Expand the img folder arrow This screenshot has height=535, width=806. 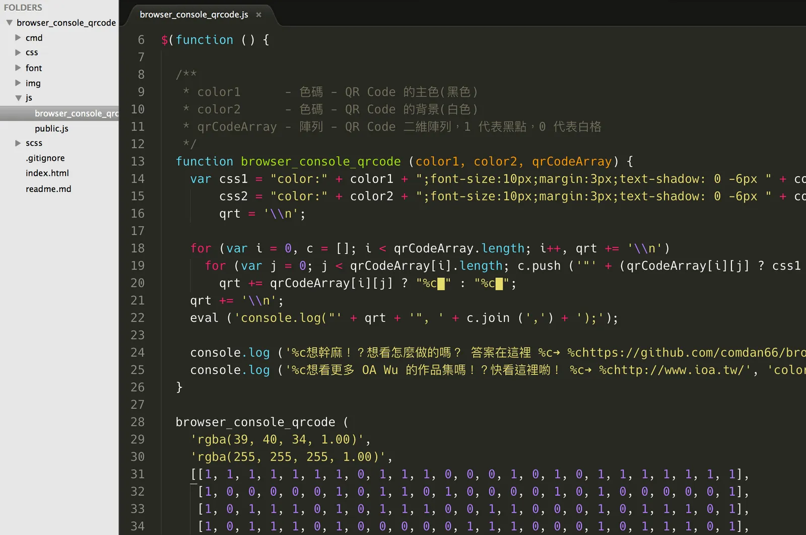(x=18, y=83)
